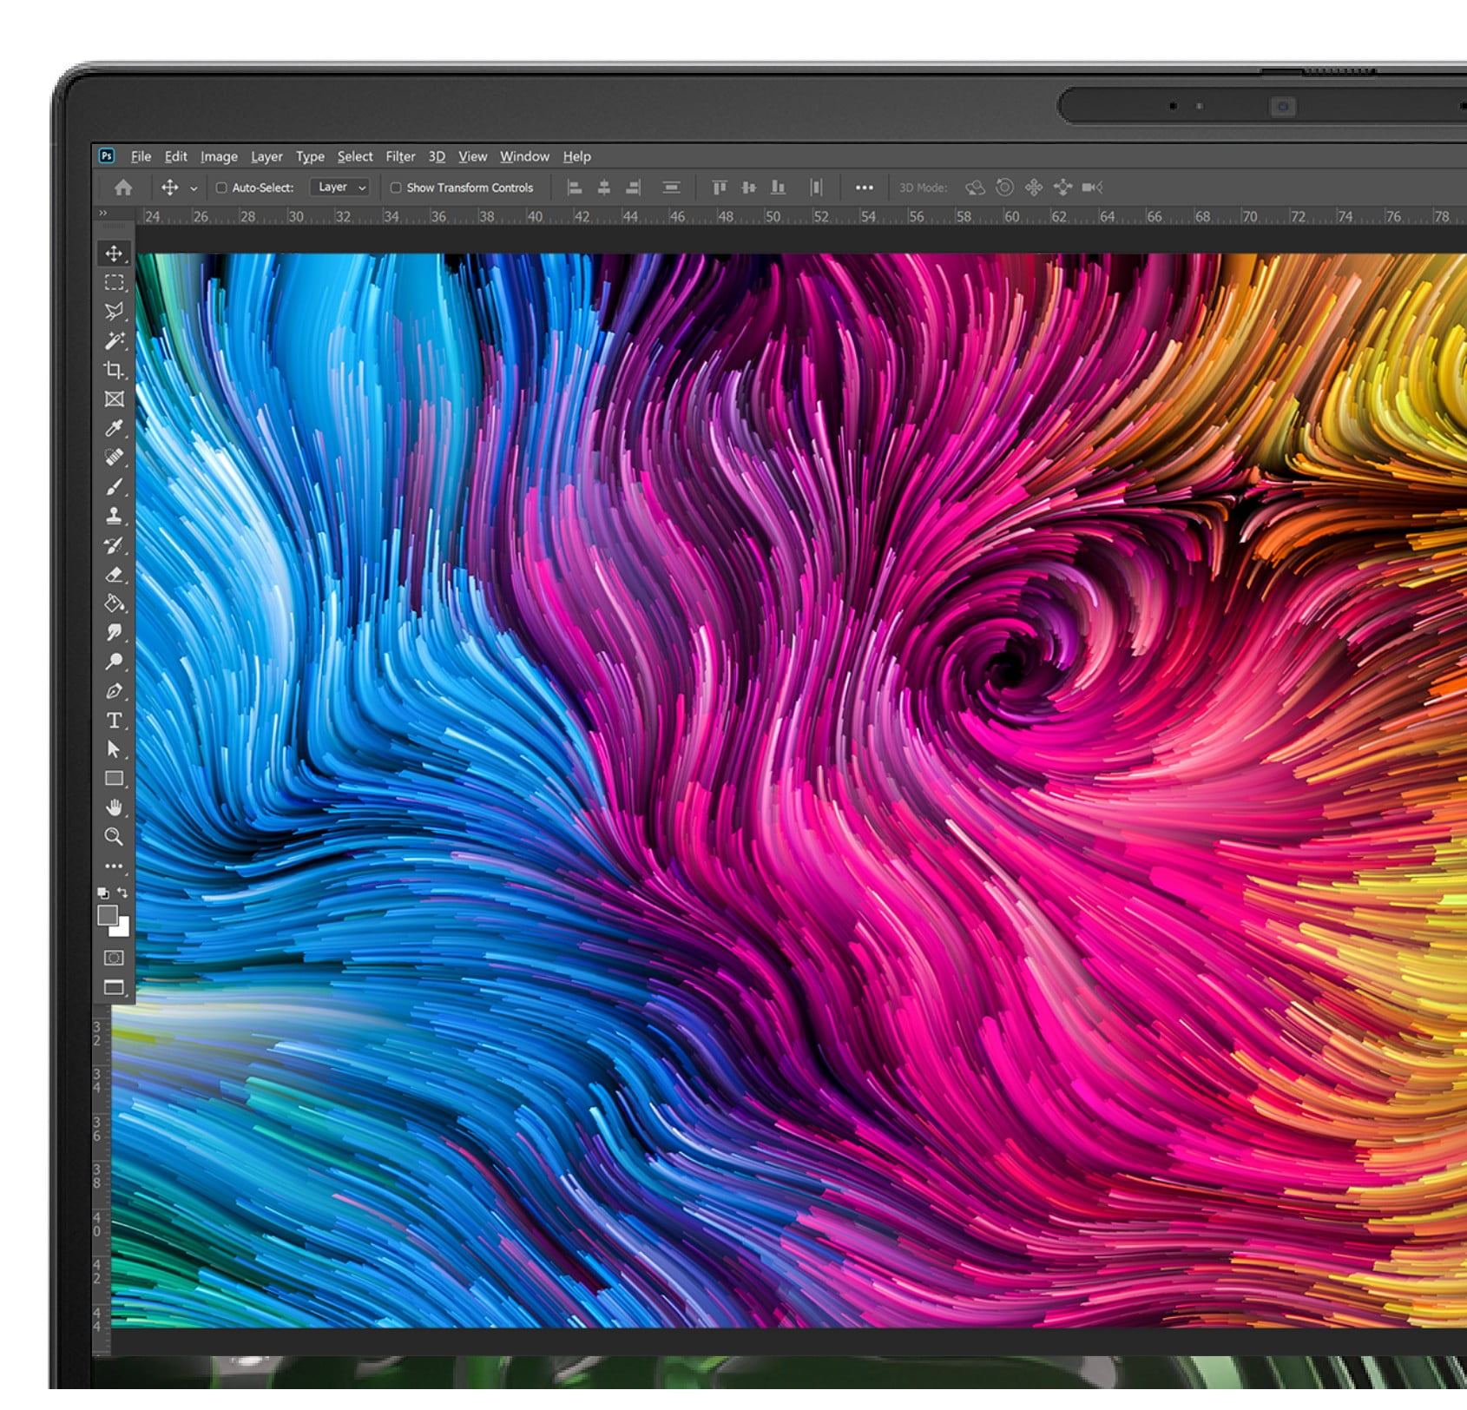The width and height of the screenshot is (1467, 1410).
Task: Pick the Pen tool
Action: [113, 692]
